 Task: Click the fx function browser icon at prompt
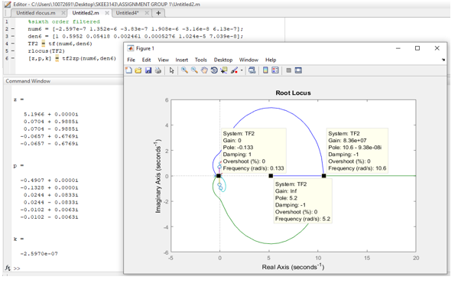[x=8, y=268]
